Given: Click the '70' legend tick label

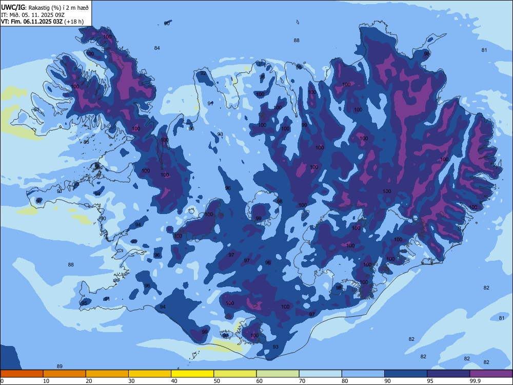Looking at the screenshot, I should (302, 381).
